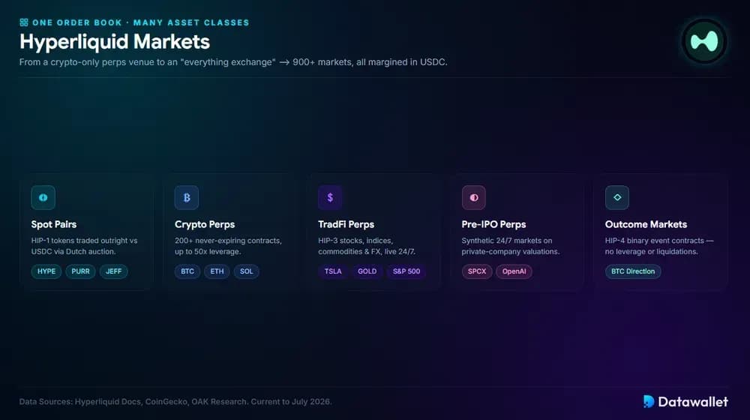Image resolution: width=750 pixels, height=420 pixels.
Task: Click the Datawallet logo icon
Action: tap(649, 401)
